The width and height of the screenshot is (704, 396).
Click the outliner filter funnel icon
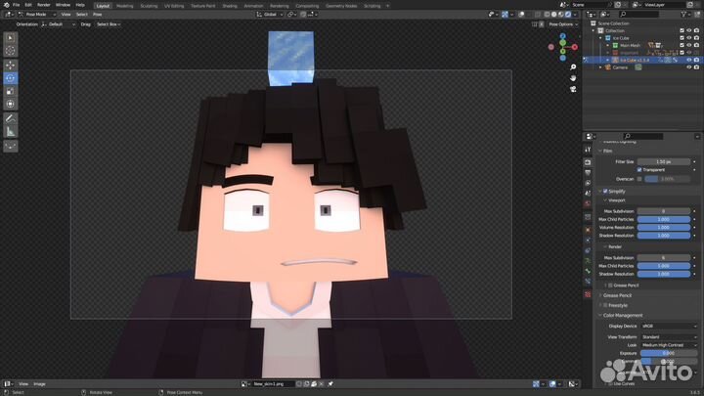click(683, 15)
